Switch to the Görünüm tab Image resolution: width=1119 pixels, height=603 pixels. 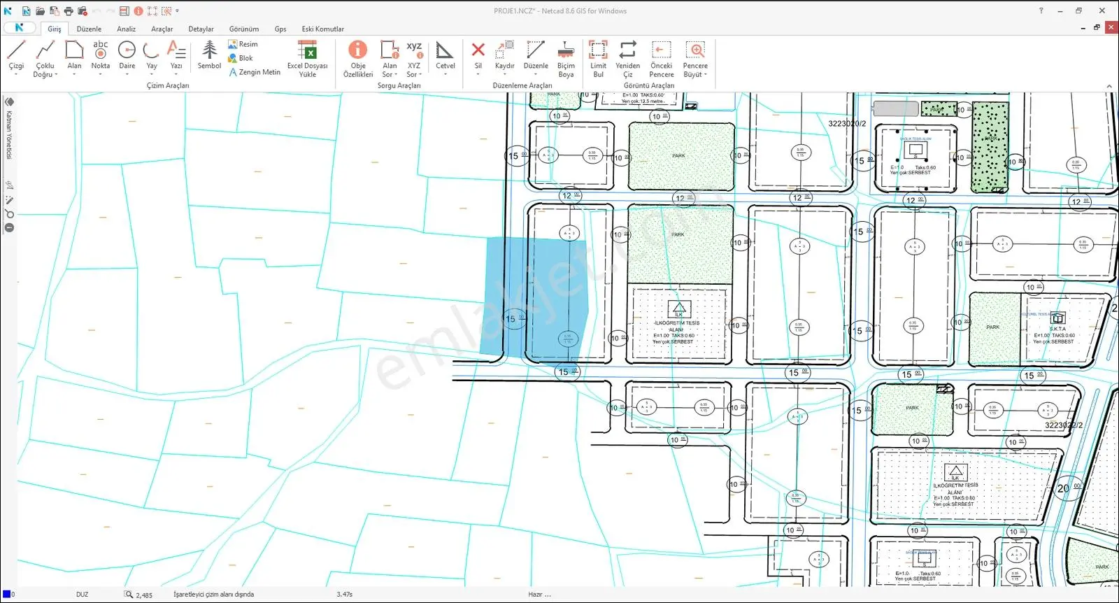point(244,29)
